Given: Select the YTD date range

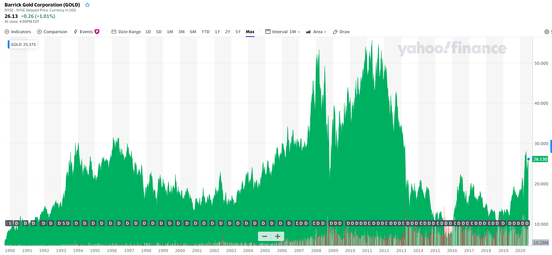Looking at the screenshot, I should [x=205, y=32].
